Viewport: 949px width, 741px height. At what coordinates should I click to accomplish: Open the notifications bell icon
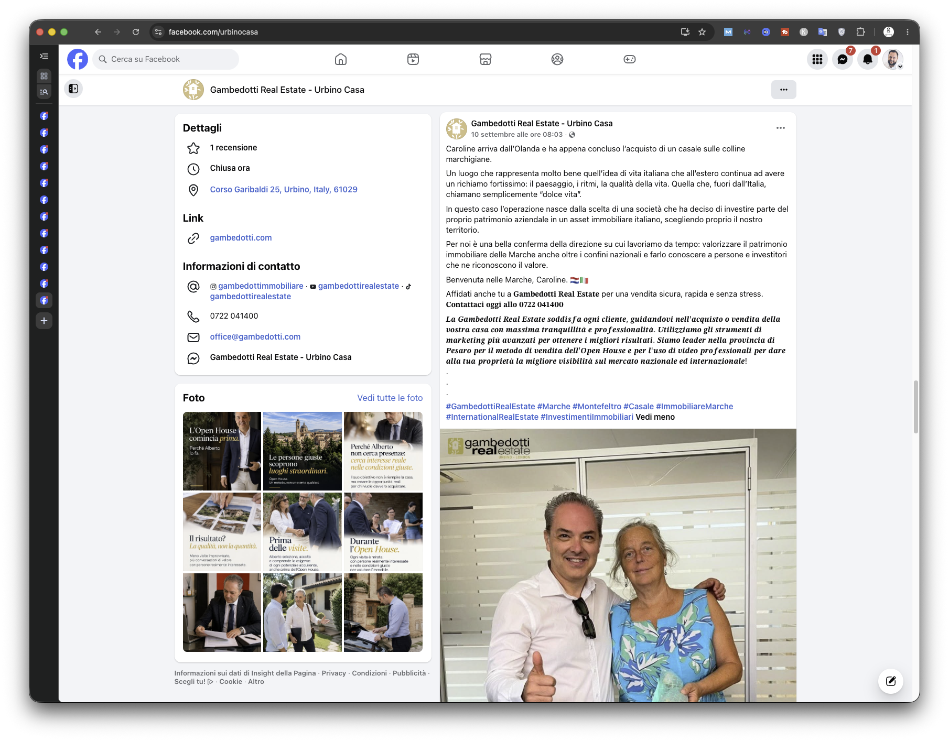coord(868,59)
